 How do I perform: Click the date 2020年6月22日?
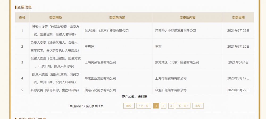238,90
